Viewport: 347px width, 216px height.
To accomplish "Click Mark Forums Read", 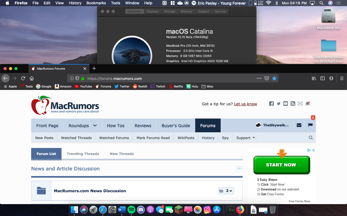I will click(153, 138).
